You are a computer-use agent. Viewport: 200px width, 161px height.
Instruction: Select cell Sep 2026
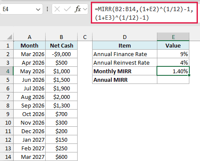(x=29, y=105)
